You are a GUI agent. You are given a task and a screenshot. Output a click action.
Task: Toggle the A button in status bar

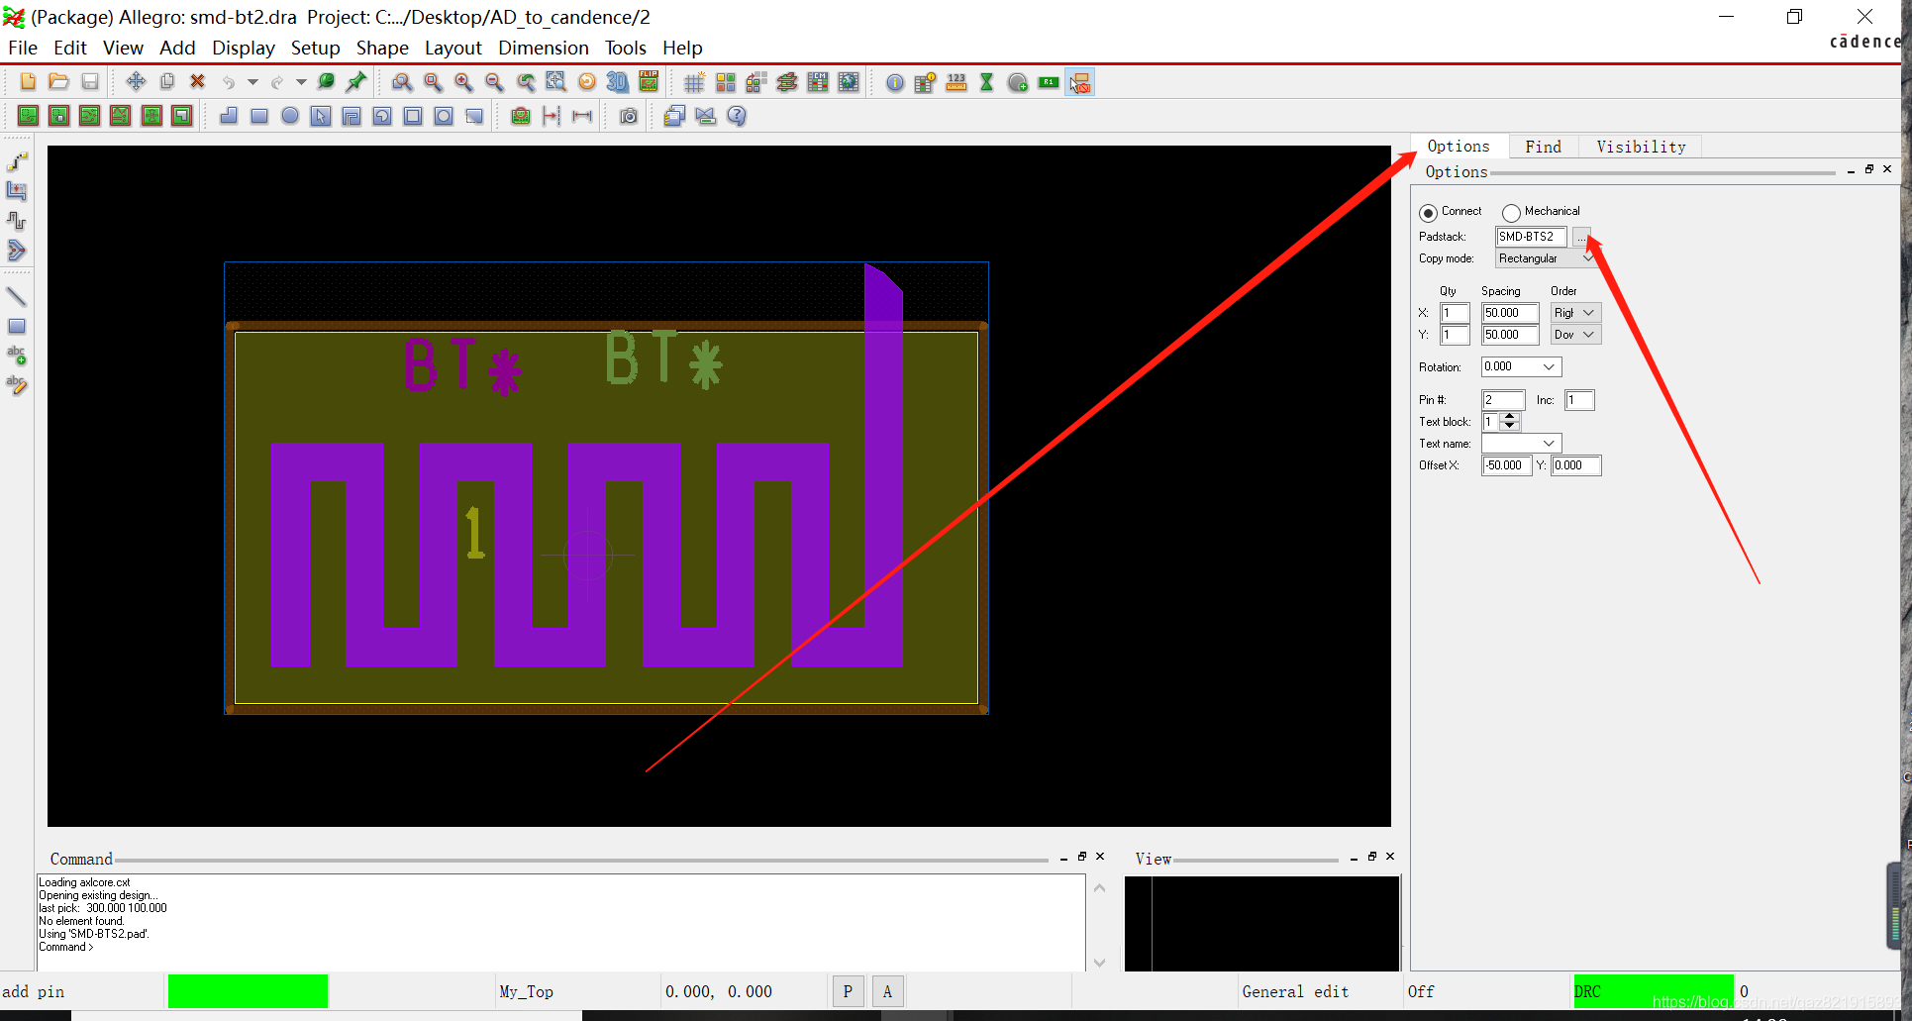click(887, 991)
